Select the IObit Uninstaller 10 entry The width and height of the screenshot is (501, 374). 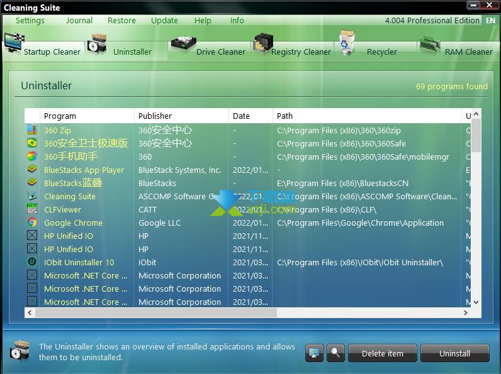(79, 262)
